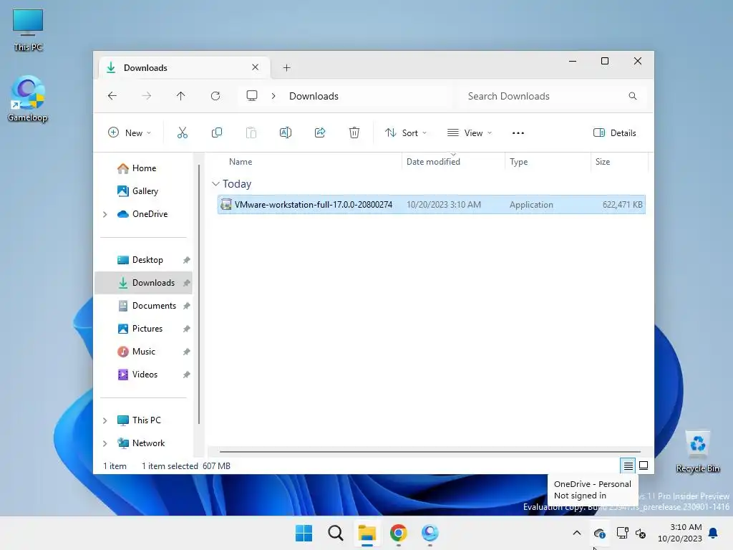Unpin Documents from Quick access

187,306
